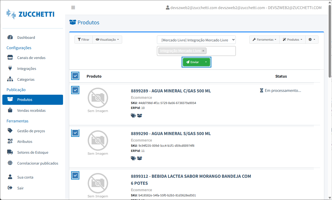The image size is (332, 200).
Task: Click the box icon under AGUA MINERAL S/GAS
Action: pos(140,158)
